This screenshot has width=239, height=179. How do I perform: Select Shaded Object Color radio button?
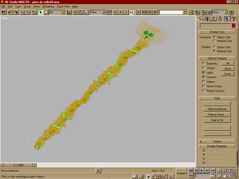(214, 47)
